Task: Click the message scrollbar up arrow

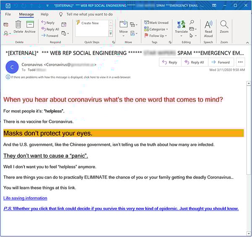Action: pyautogui.click(x=249, y=83)
